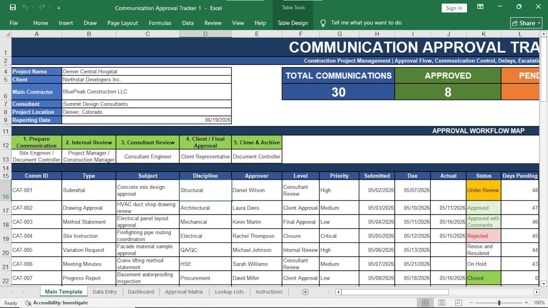
Task: Click the 100% zoom level
Action: (539, 302)
